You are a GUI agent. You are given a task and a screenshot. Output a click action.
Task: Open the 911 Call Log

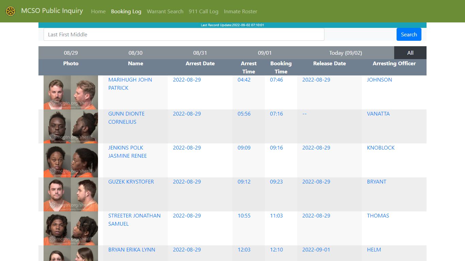(x=204, y=11)
